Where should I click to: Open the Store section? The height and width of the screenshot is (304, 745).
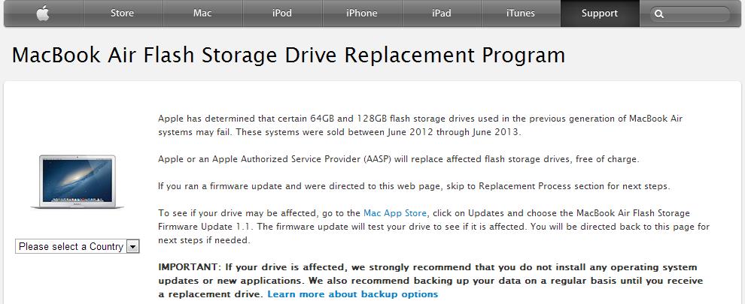122,13
